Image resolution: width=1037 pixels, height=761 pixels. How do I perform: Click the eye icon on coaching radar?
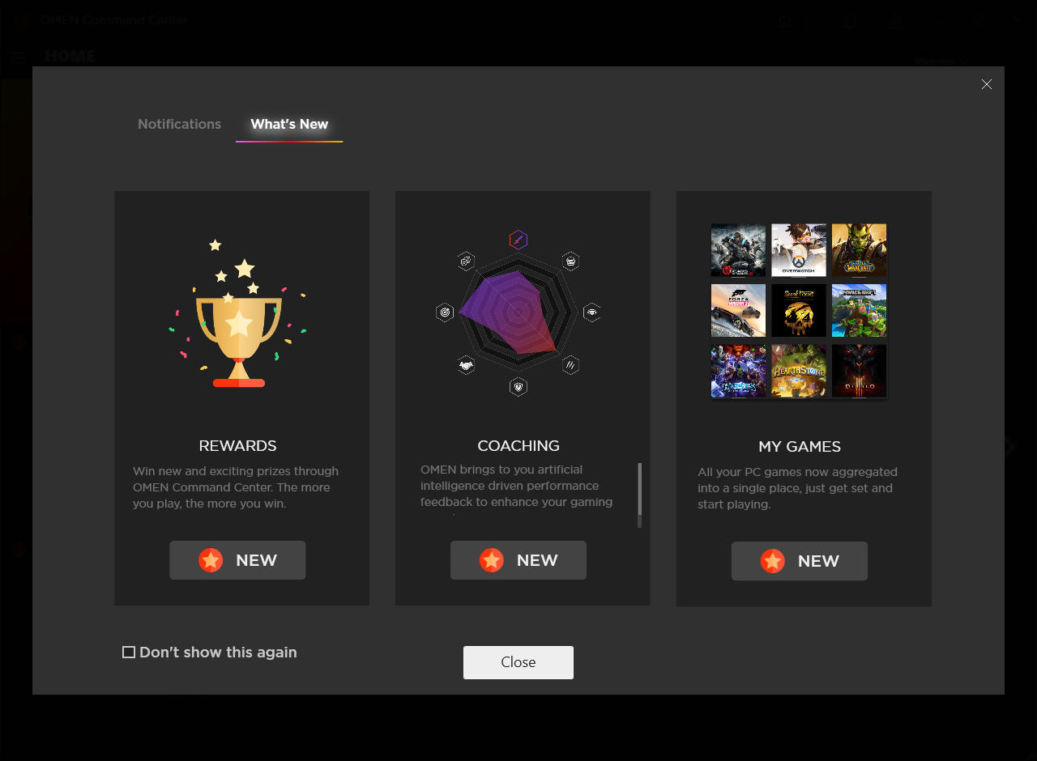click(x=592, y=312)
